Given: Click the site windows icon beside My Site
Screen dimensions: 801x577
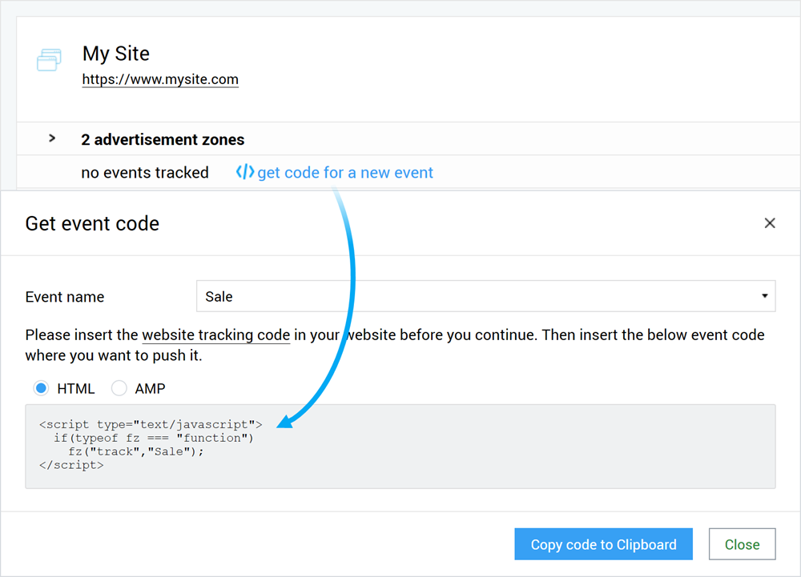Looking at the screenshot, I should coord(49,61).
